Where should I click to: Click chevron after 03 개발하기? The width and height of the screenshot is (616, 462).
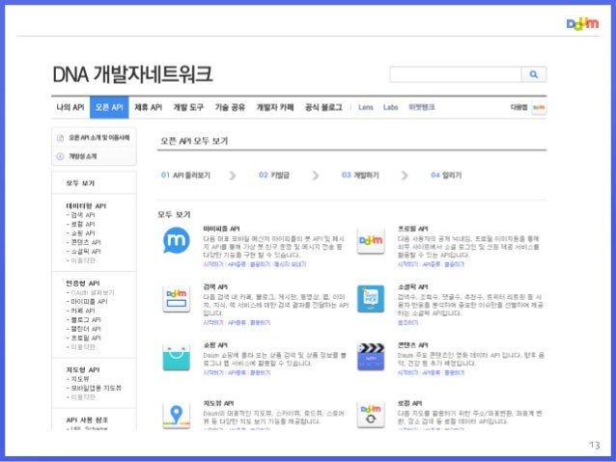tap(405, 176)
